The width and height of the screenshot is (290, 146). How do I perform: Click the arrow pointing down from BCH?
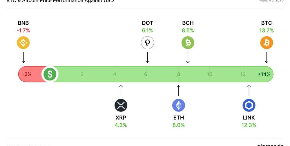[188, 57]
